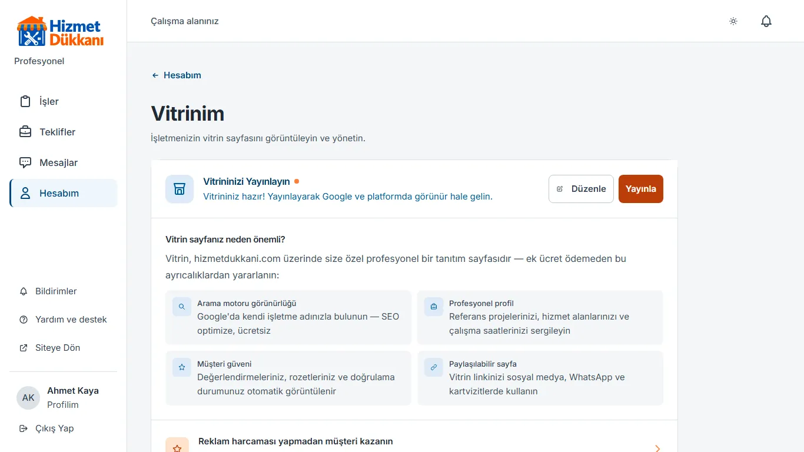804x452 pixels.
Task: Click the Yayınla button
Action: pyautogui.click(x=641, y=189)
